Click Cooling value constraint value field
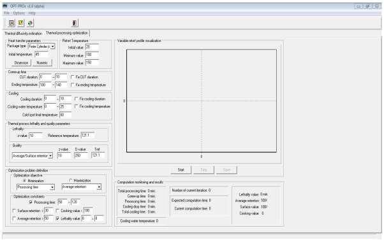384x242 pixels. click(87, 211)
